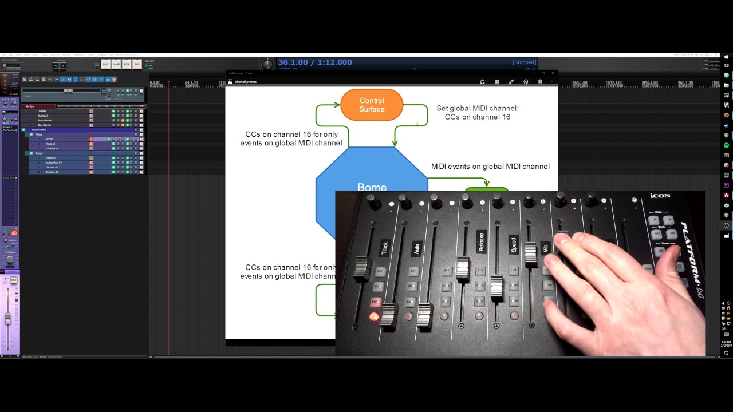Viewport: 733px width, 412px height.
Task: Click the Windows Start button in taskbar
Action: pos(726,57)
